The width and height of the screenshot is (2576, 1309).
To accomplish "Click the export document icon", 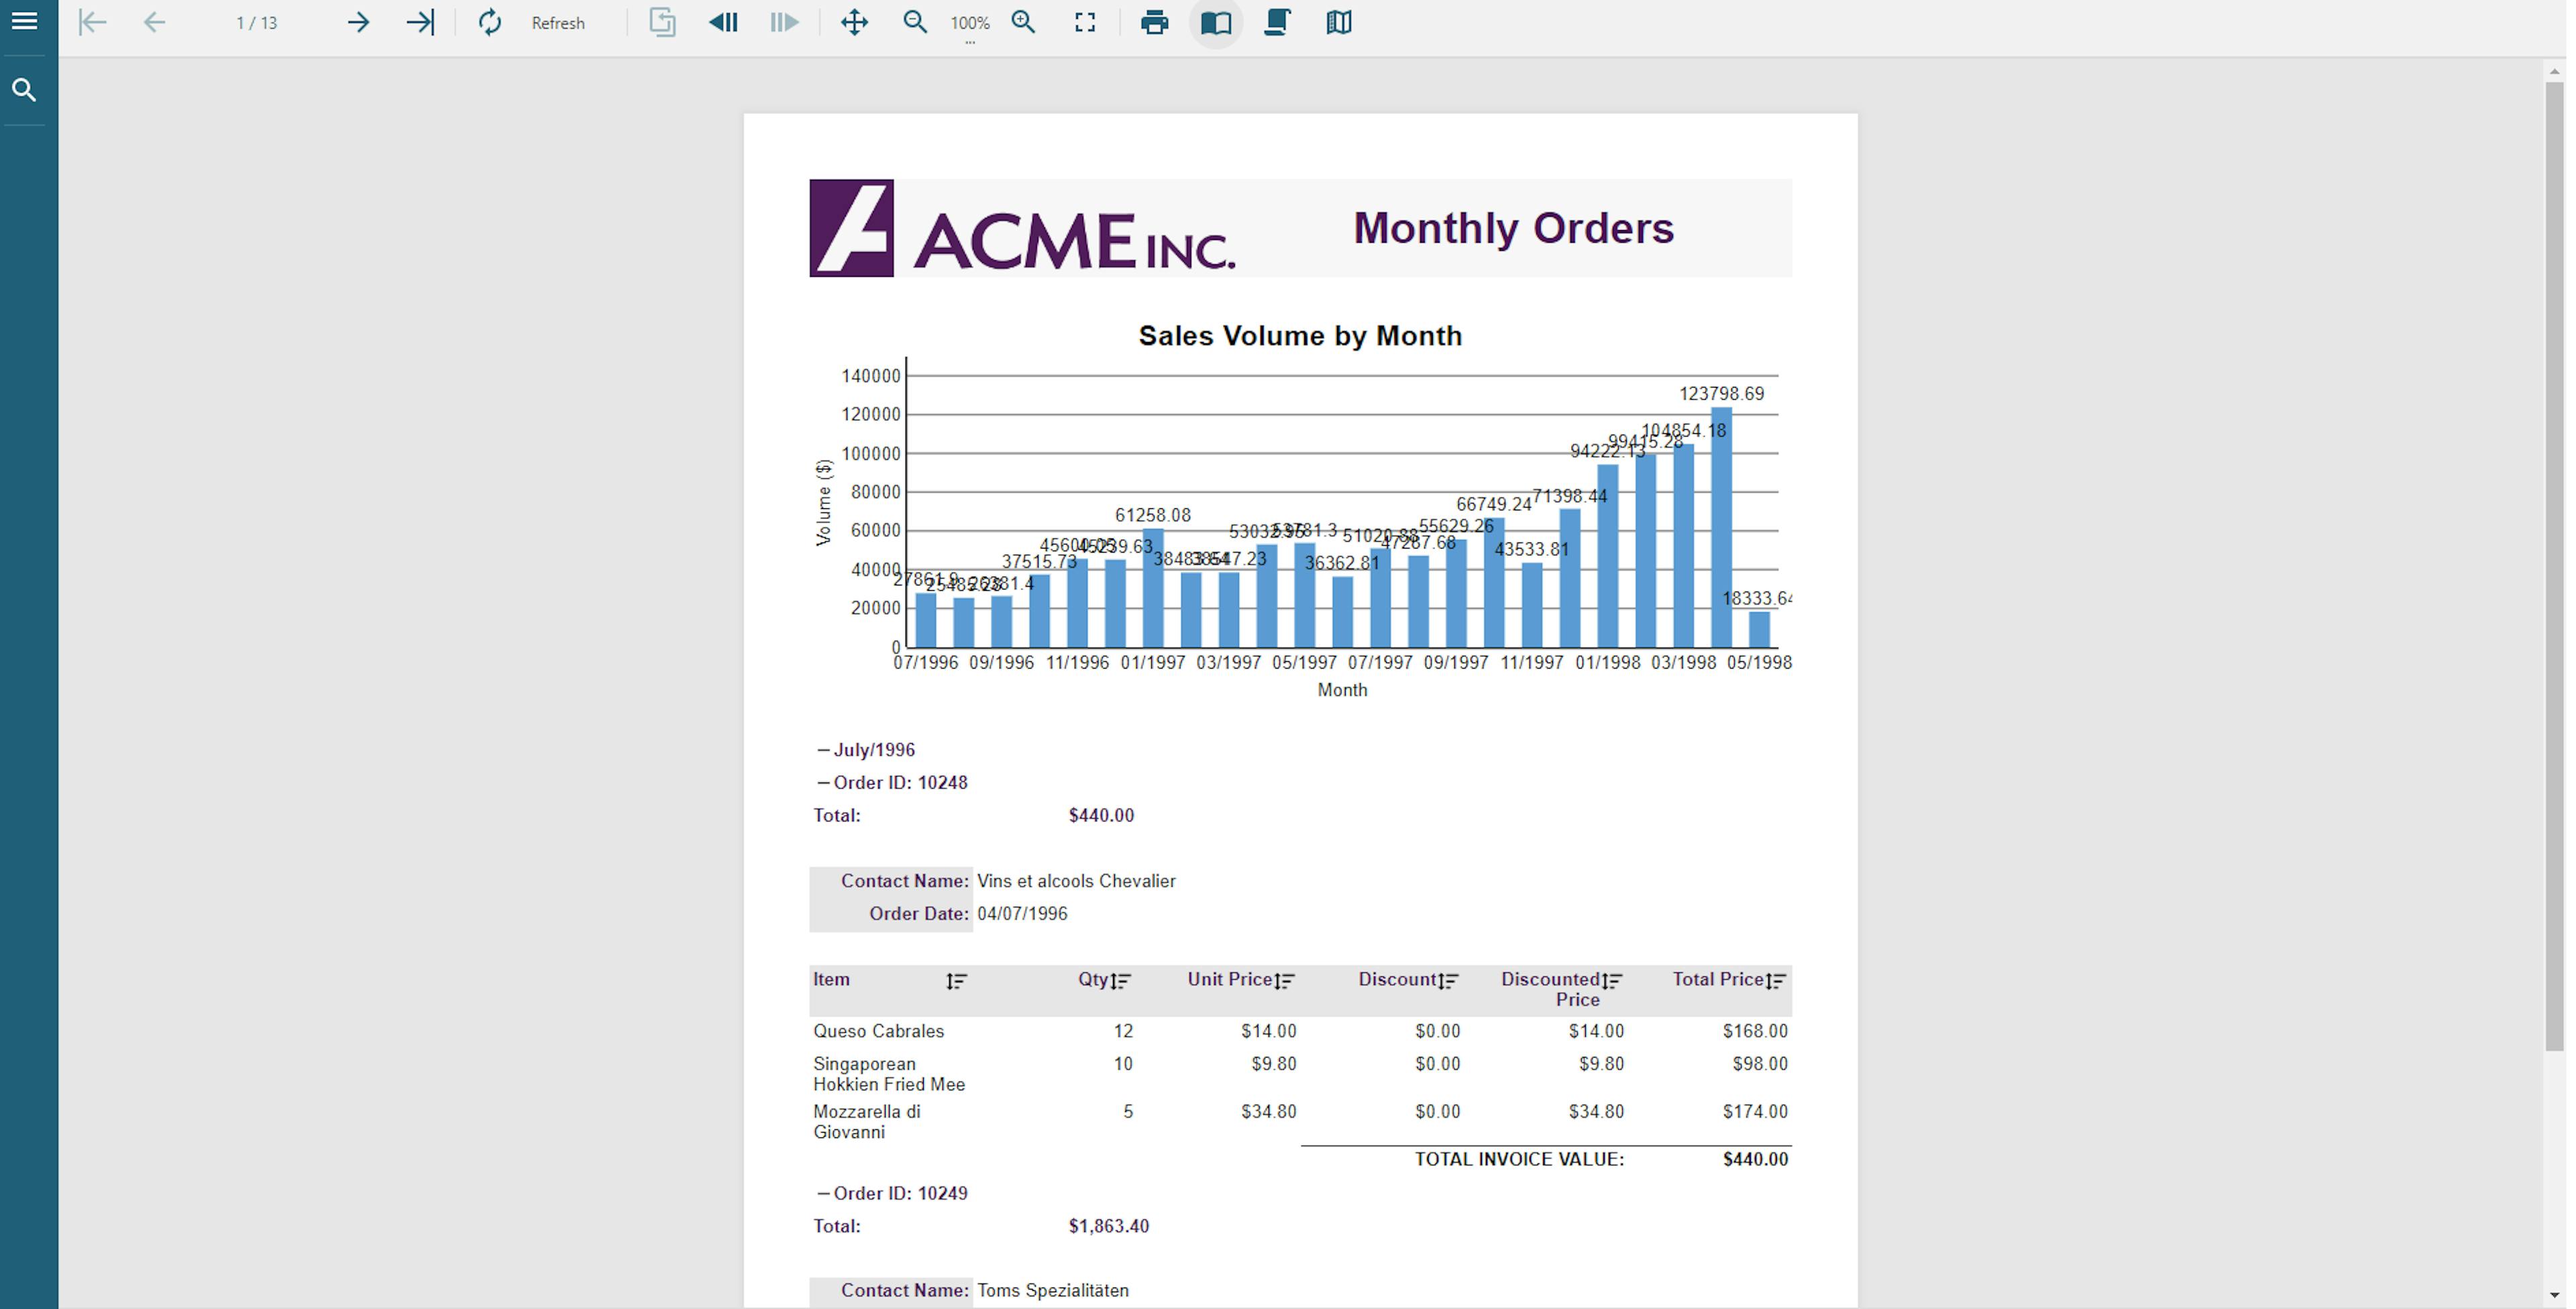I will (x=660, y=22).
